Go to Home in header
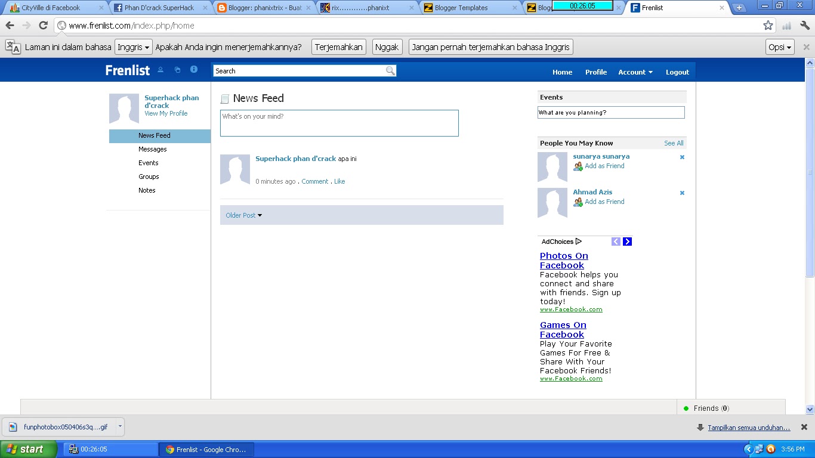815x458 pixels. coord(562,72)
